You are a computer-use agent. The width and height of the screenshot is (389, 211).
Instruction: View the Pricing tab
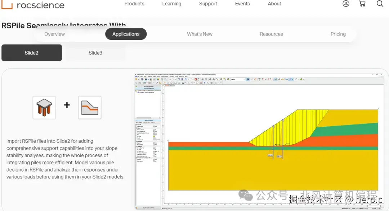tap(338, 34)
